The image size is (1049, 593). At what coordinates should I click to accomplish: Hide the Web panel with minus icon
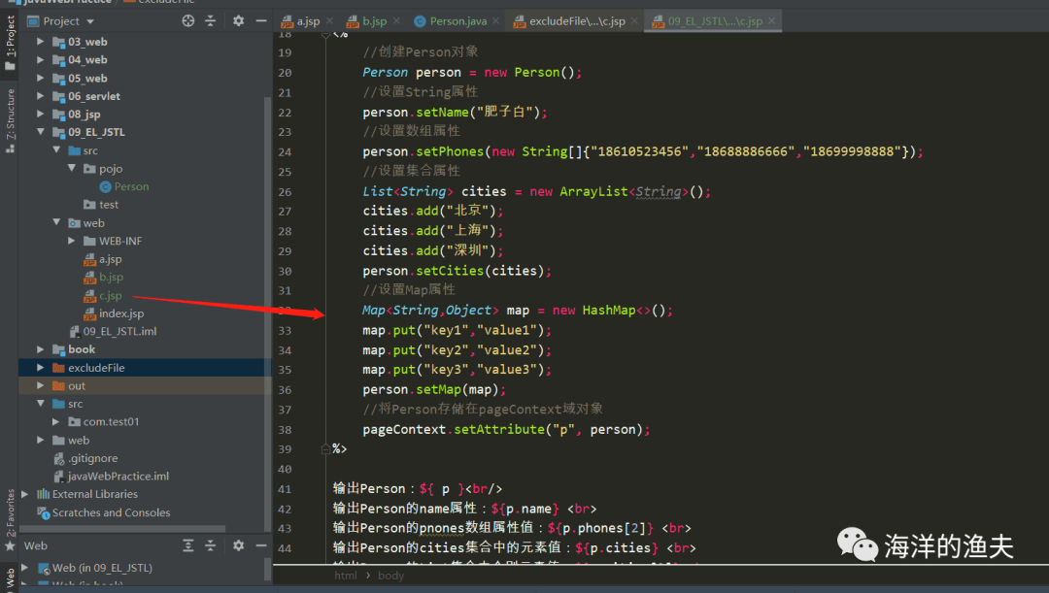click(x=261, y=545)
